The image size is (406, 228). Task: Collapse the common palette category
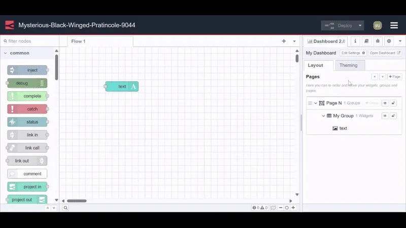6,53
